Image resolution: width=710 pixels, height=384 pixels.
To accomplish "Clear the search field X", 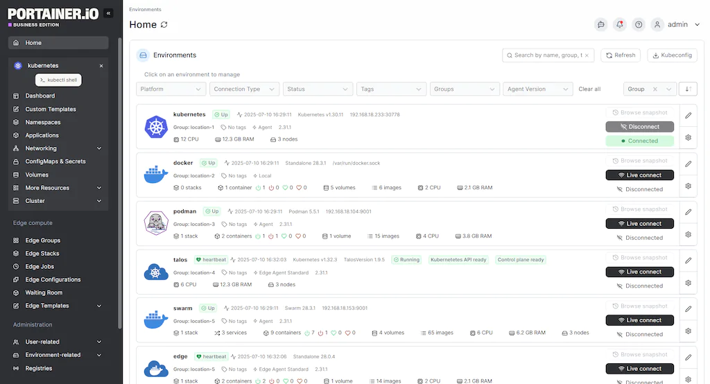I will tap(587, 55).
